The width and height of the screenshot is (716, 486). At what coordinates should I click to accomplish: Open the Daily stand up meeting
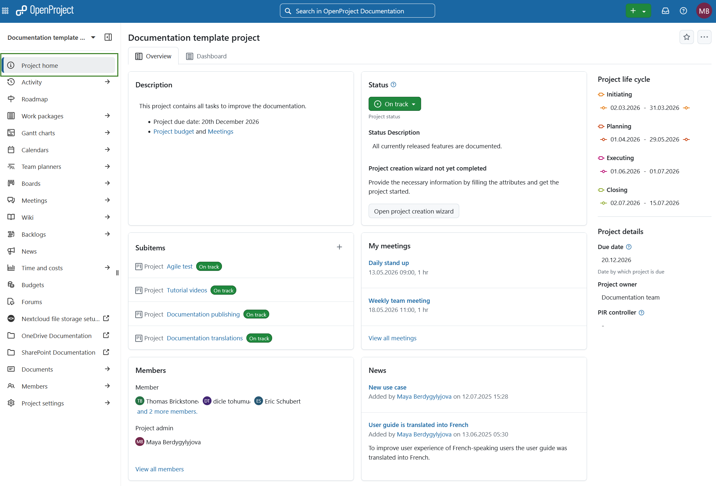pyautogui.click(x=388, y=263)
